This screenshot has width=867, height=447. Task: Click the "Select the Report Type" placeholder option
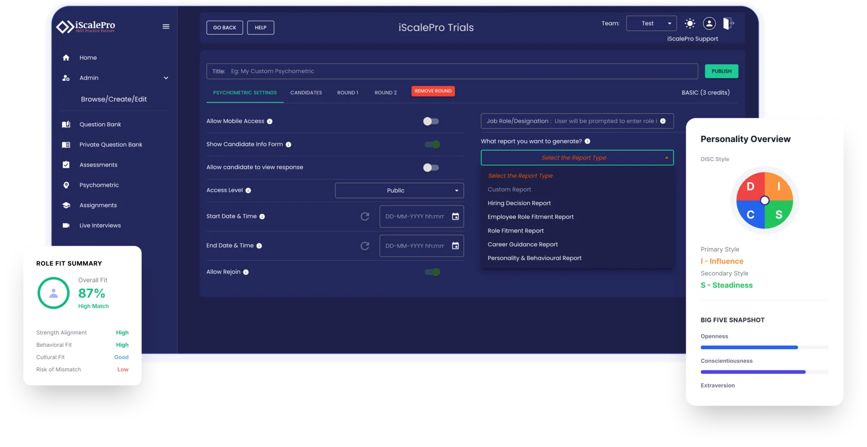520,176
